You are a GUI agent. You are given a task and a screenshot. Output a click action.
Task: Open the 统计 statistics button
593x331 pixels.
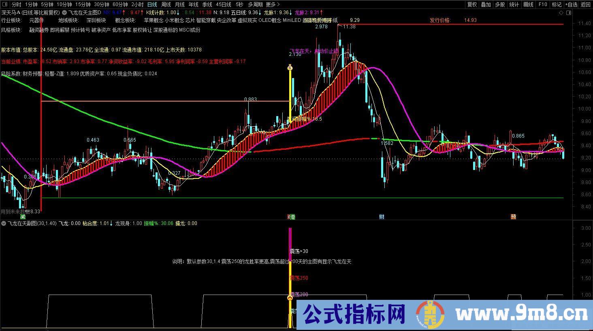click(x=514, y=4)
